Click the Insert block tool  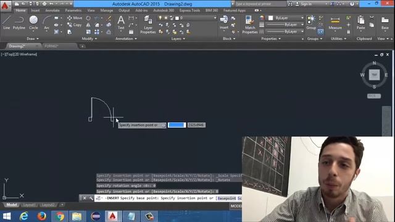pyautogui.click(x=223, y=23)
